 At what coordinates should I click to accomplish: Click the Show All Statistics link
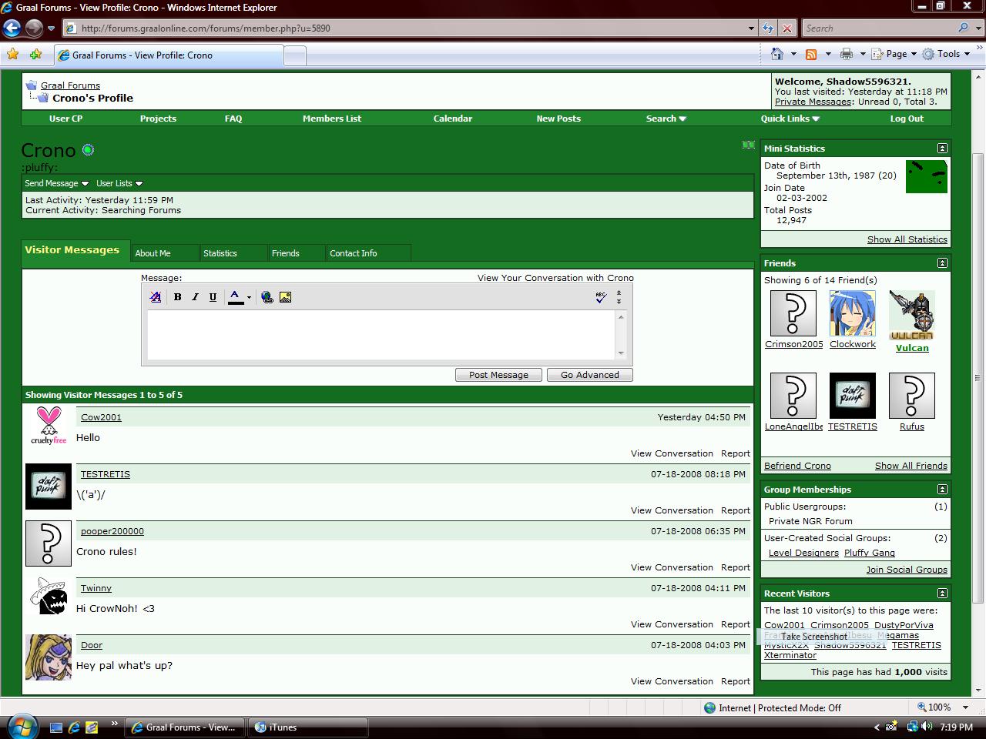tap(907, 239)
